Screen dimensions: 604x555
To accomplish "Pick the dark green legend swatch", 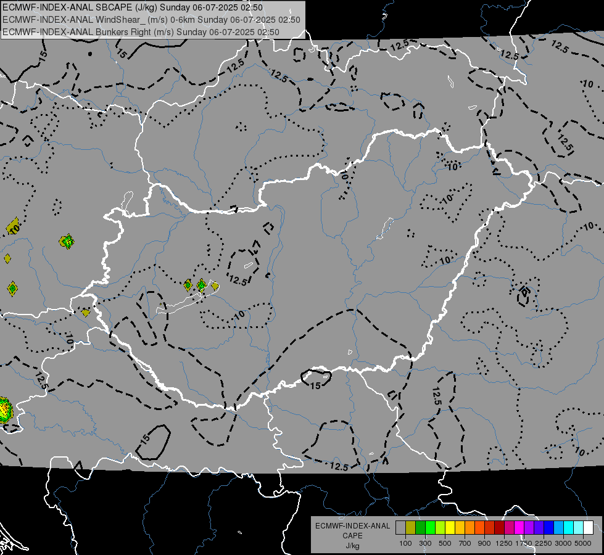I will pos(420,527).
